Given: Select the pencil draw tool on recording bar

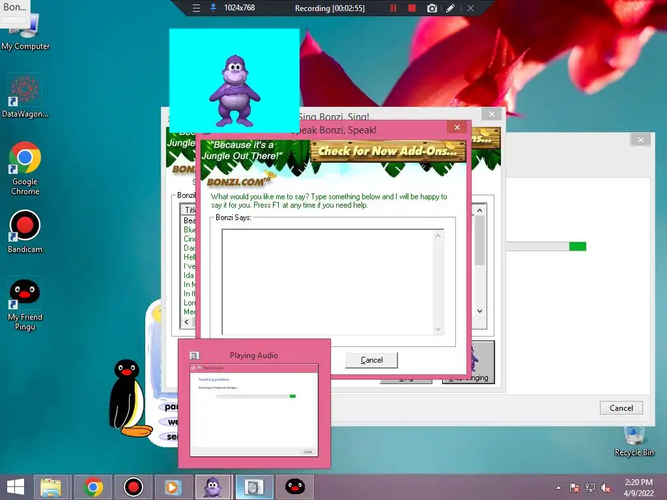Looking at the screenshot, I should [451, 8].
